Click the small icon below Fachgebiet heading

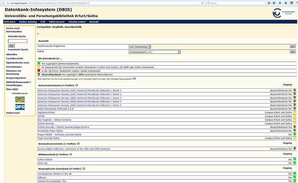(x=38, y=33)
